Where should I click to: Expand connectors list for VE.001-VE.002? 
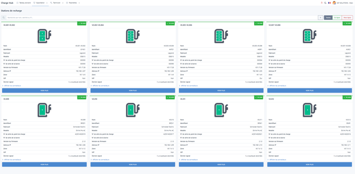tap(11, 86)
